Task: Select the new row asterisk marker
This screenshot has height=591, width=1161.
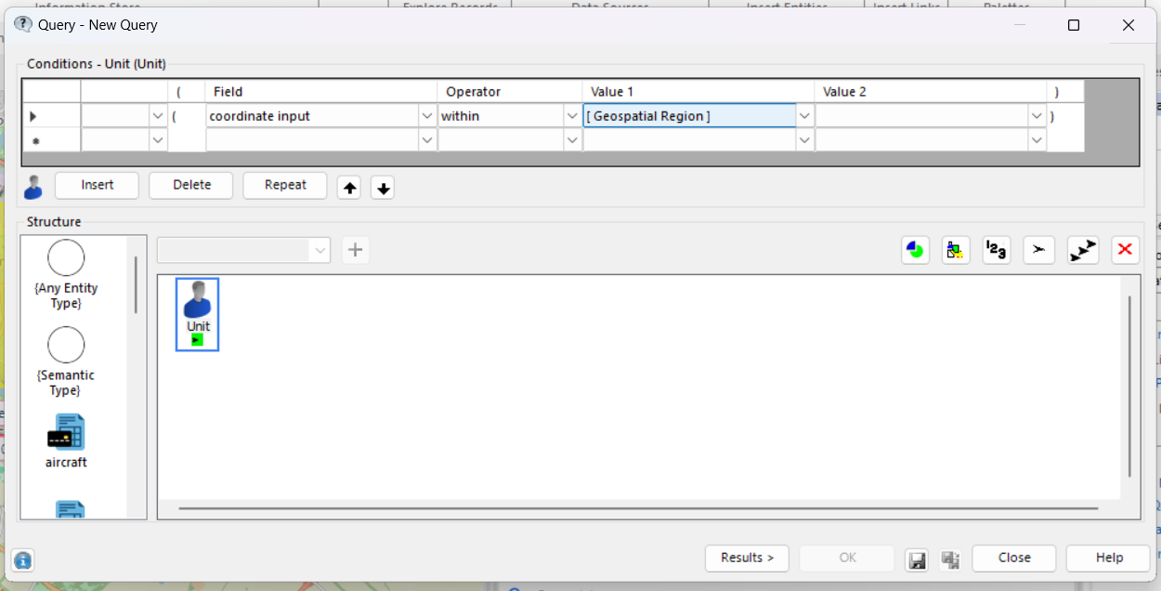Action: pyautogui.click(x=35, y=140)
